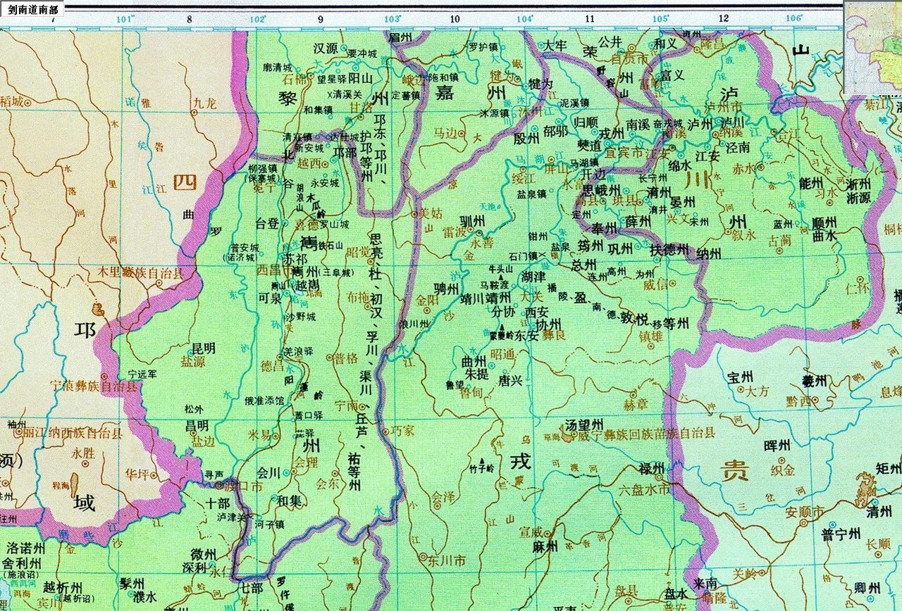902x611 pixels.
Task: Select the 汤望州 place label
Action: pos(584,425)
